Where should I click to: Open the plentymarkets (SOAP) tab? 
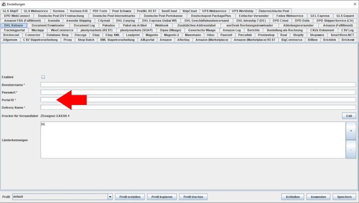point(136,30)
